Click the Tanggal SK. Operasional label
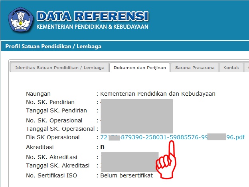249x187 pixels. (60, 129)
